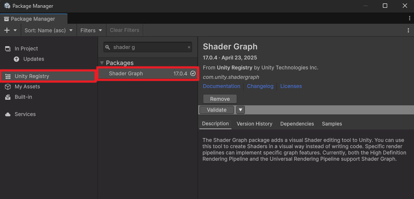Select the Shader Graph package row
This screenshot has height=199, width=414.
point(148,73)
